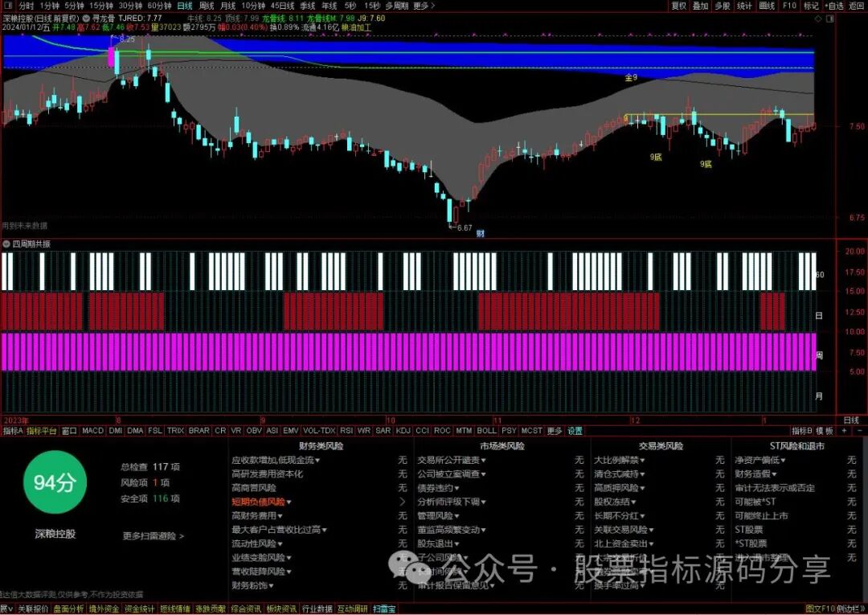The width and height of the screenshot is (868, 615).
Task: Click the minus button on the indicator bar
Action: pos(860,431)
